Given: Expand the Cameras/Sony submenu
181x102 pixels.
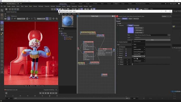Looking at the screenshot, I should coord(139,56).
